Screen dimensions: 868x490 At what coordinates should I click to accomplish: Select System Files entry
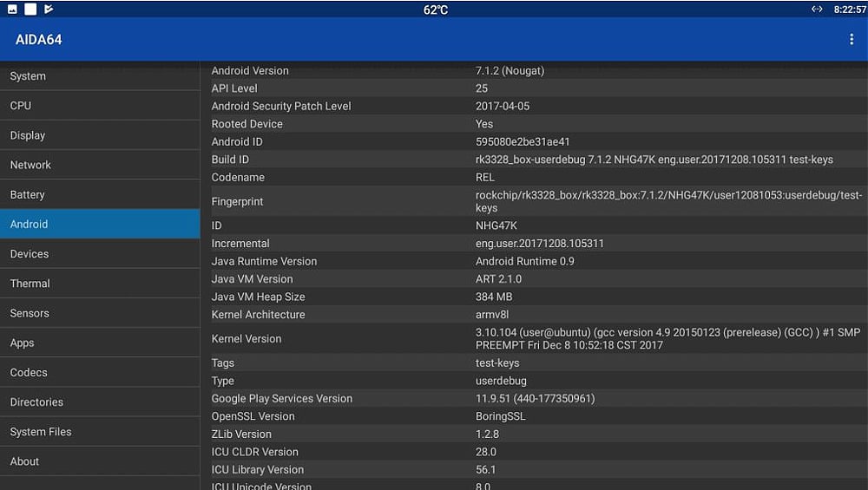(x=100, y=432)
